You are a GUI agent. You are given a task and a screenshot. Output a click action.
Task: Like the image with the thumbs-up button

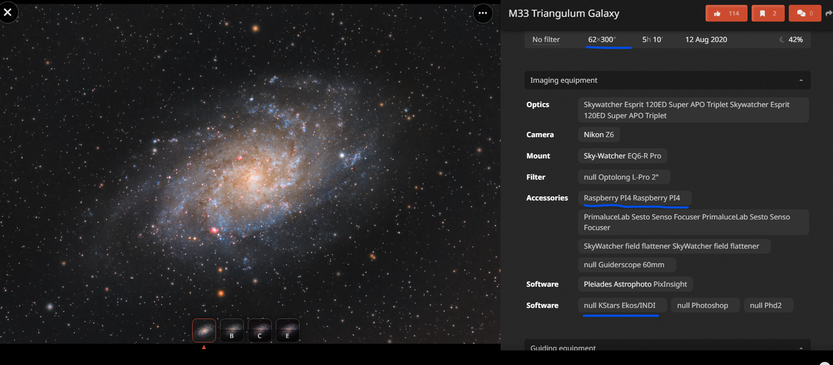[726, 13]
